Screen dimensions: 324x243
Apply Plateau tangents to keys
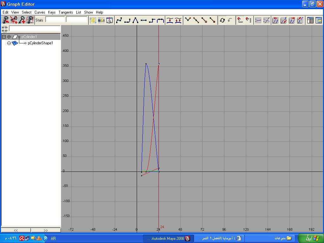coord(160,20)
